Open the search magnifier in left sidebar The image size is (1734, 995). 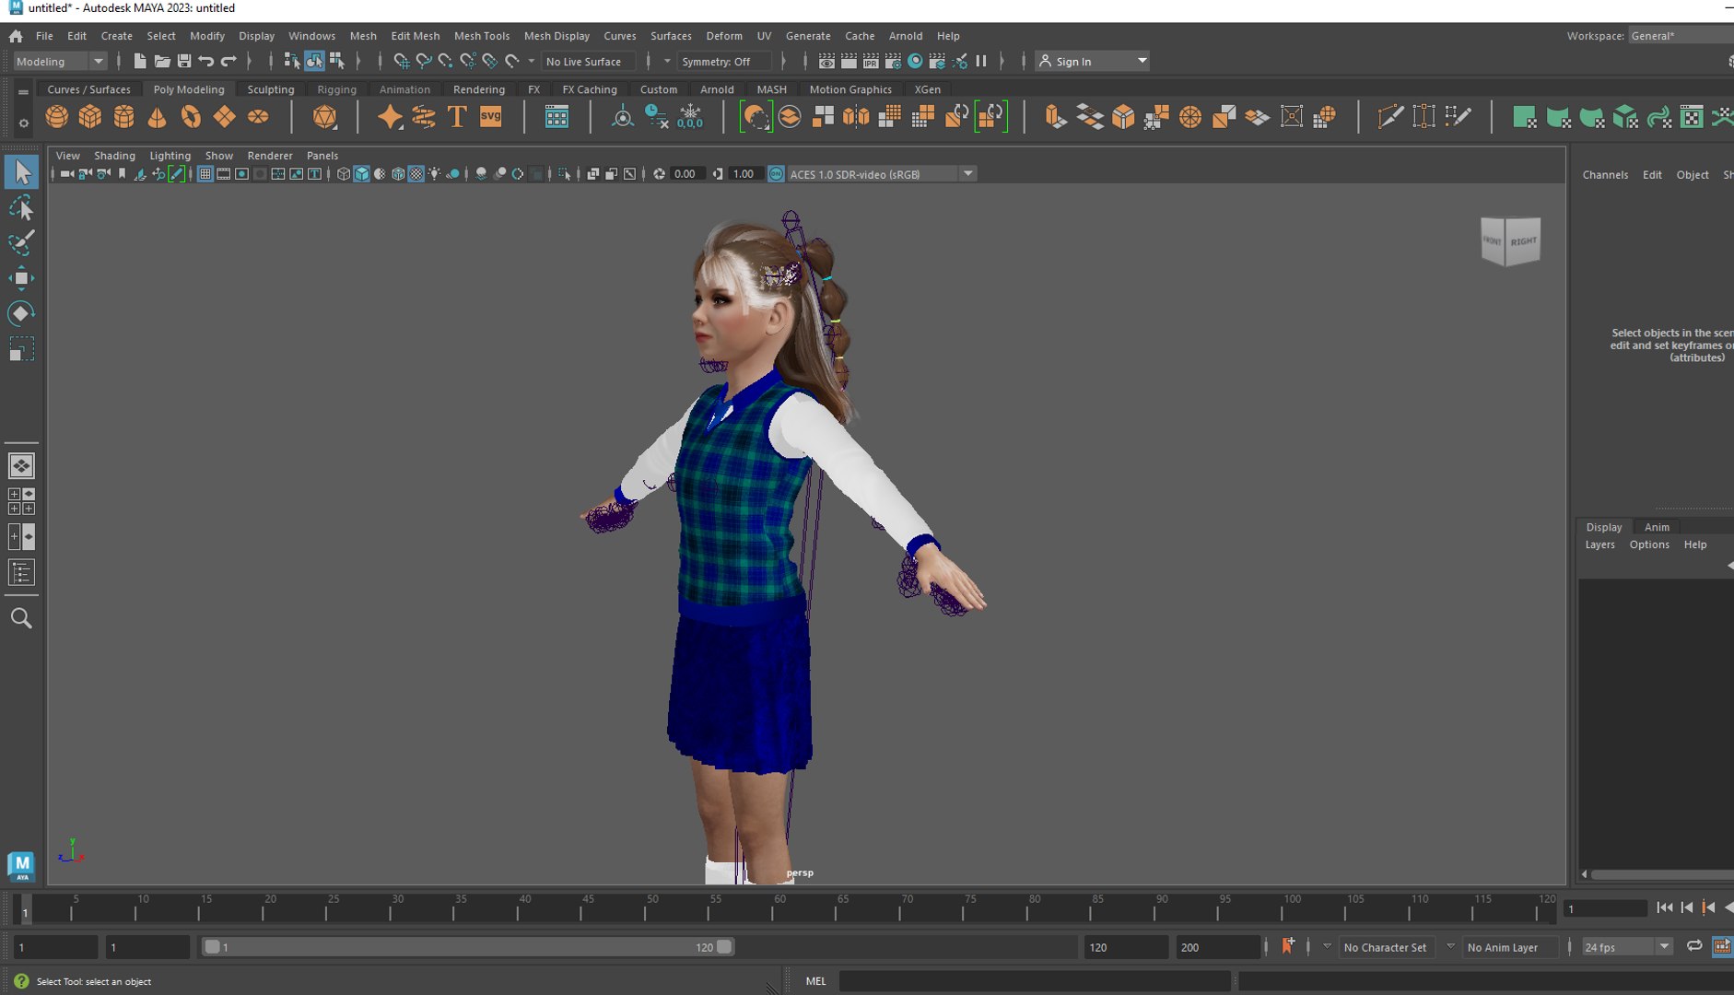(21, 618)
